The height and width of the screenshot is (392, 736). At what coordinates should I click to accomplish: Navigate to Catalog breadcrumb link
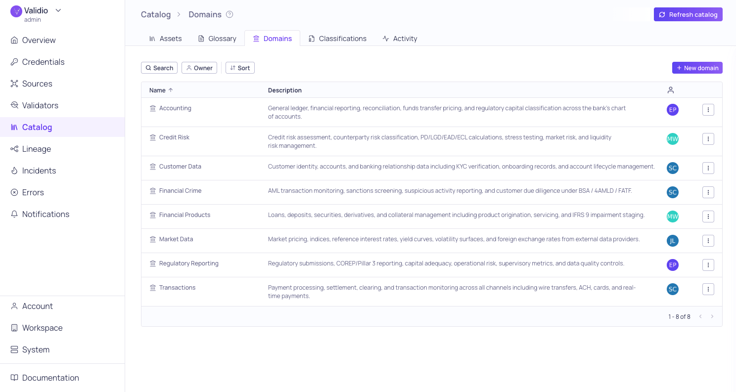156,14
